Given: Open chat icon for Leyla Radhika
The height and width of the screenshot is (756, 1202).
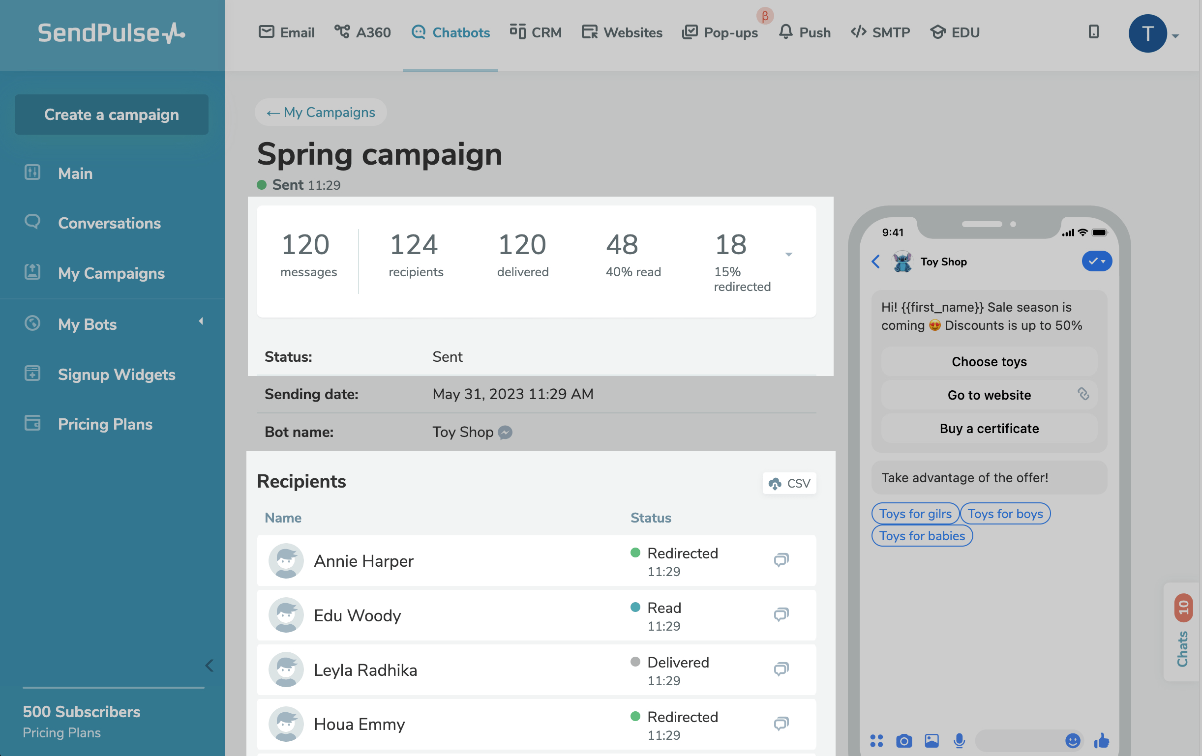Looking at the screenshot, I should 781,669.
